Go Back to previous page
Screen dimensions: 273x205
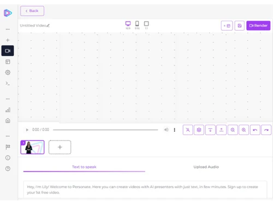tap(32, 11)
